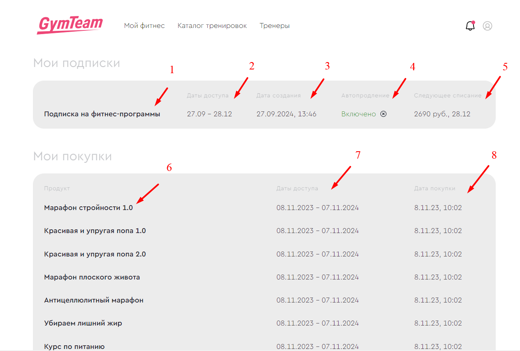Click the Мои подписки heading
The width and height of the screenshot is (520, 351).
coord(77,63)
